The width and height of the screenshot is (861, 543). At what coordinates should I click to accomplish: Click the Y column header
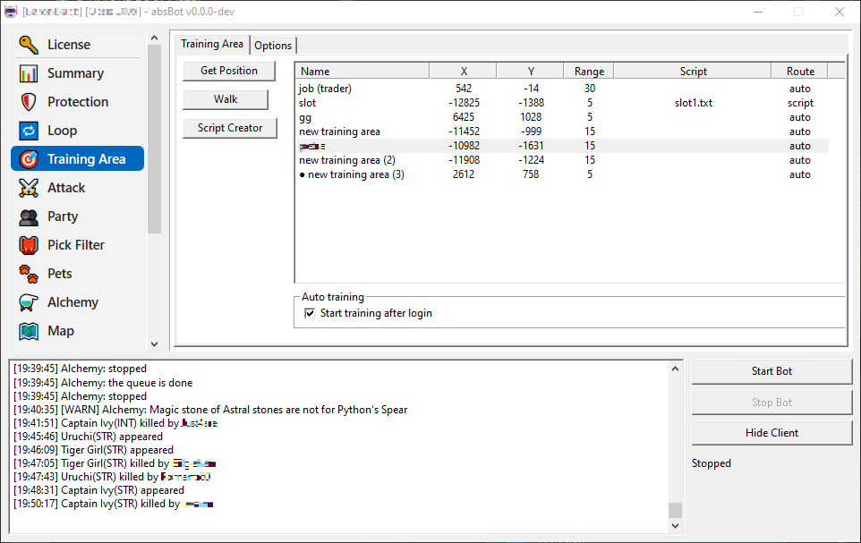point(531,72)
